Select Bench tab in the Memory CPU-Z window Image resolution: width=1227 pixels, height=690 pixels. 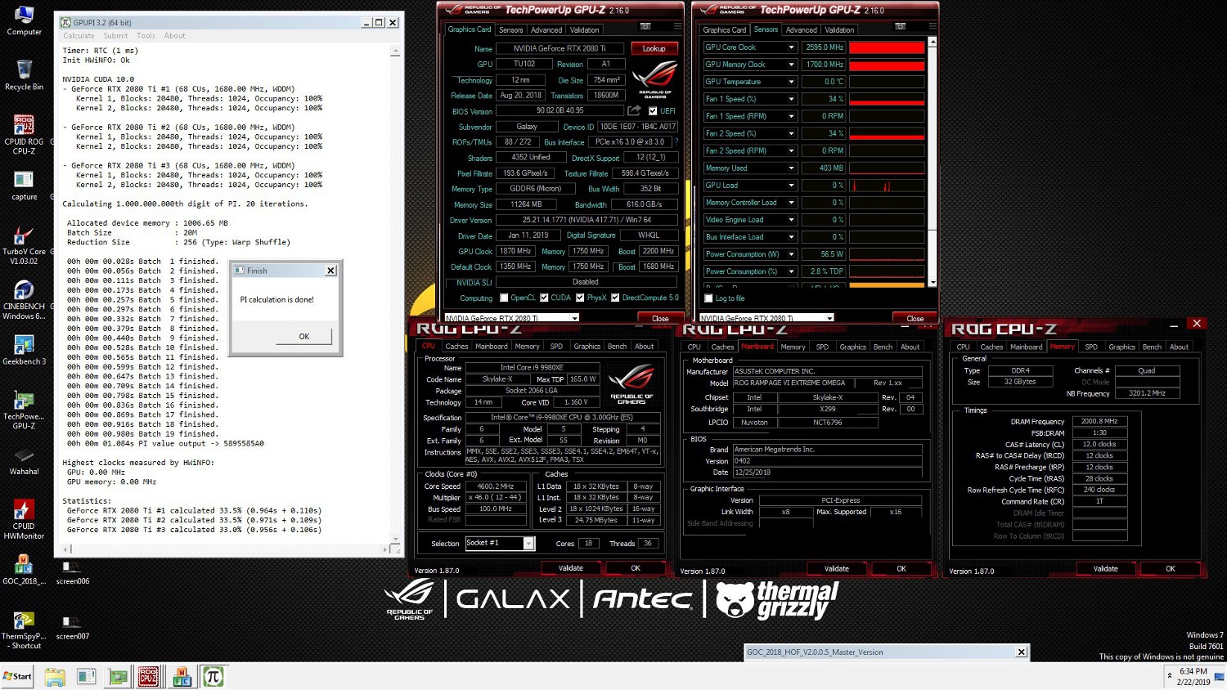click(1152, 347)
